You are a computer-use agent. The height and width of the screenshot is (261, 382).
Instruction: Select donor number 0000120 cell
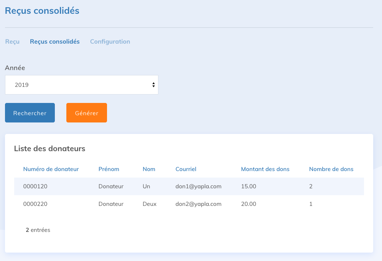[35, 186]
